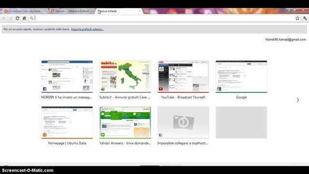Click the NORDIN ti ha inviato label
309x174 pixels.
pos(67,97)
